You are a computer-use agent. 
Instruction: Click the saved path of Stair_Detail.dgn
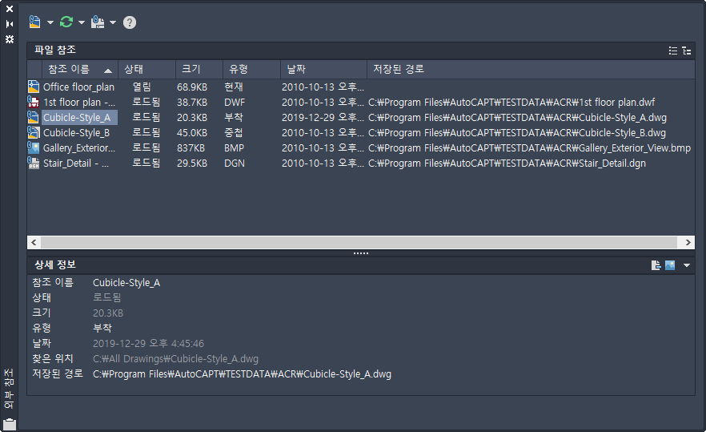(507, 164)
